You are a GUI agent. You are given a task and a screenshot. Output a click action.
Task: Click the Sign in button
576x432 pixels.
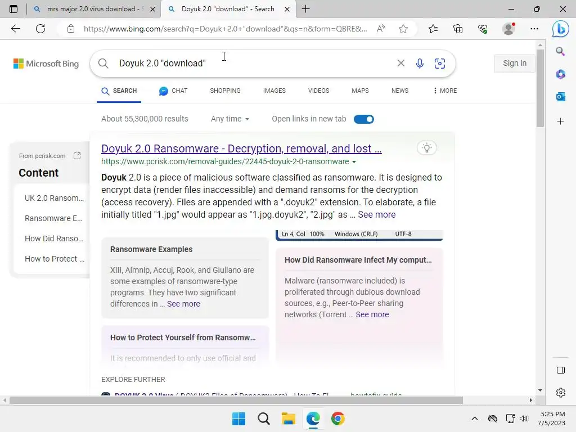[514, 63]
